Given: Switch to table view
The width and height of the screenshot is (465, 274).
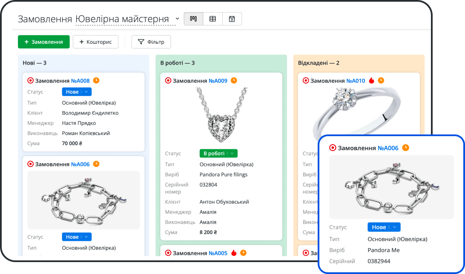Looking at the screenshot, I should tap(212, 19).
